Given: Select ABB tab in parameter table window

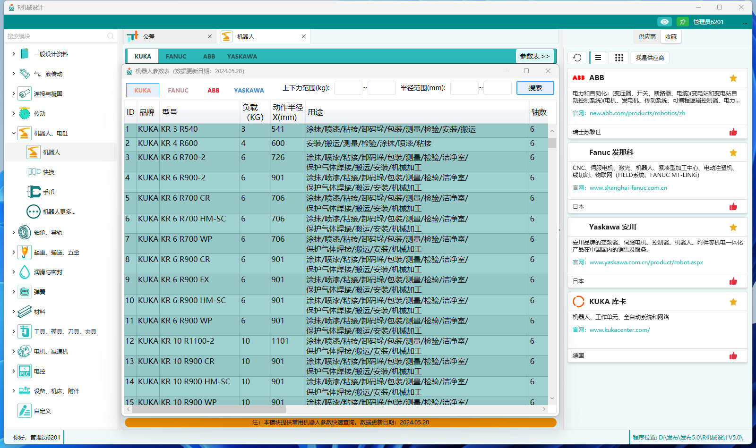Looking at the screenshot, I should coord(214,90).
